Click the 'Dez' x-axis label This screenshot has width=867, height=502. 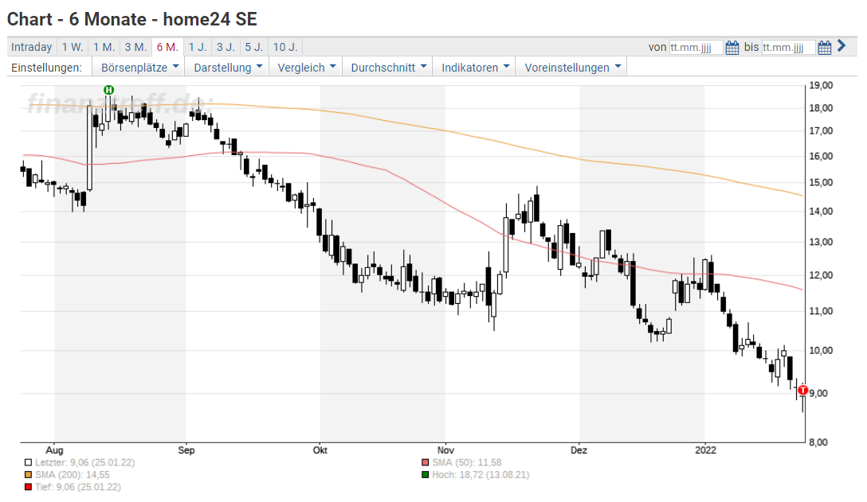pyautogui.click(x=579, y=450)
